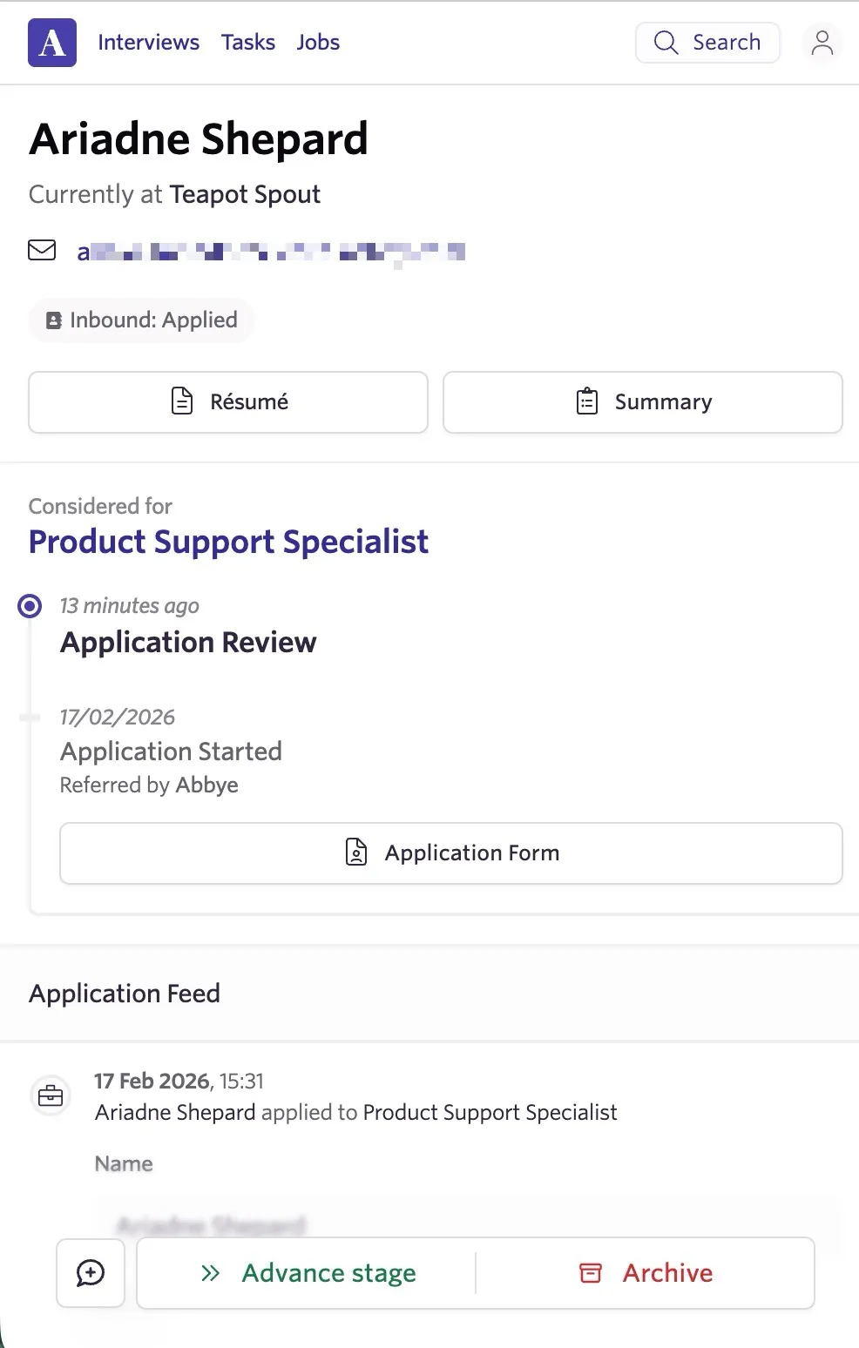The image size is (859, 1348).
Task: Click the Ashby logo icon
Action: click(52, 43)
